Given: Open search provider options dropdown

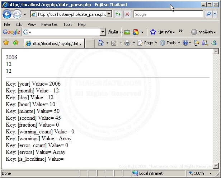Looking at the screenshot, I should pos(215,14).
